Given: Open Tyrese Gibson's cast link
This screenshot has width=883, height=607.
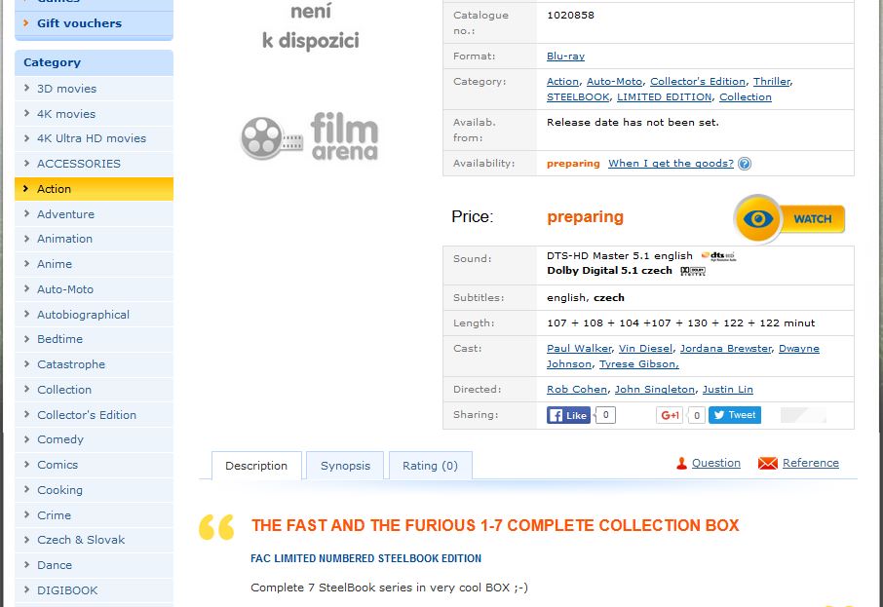Looking at the screenshot, I should click(x=639, y=364).
